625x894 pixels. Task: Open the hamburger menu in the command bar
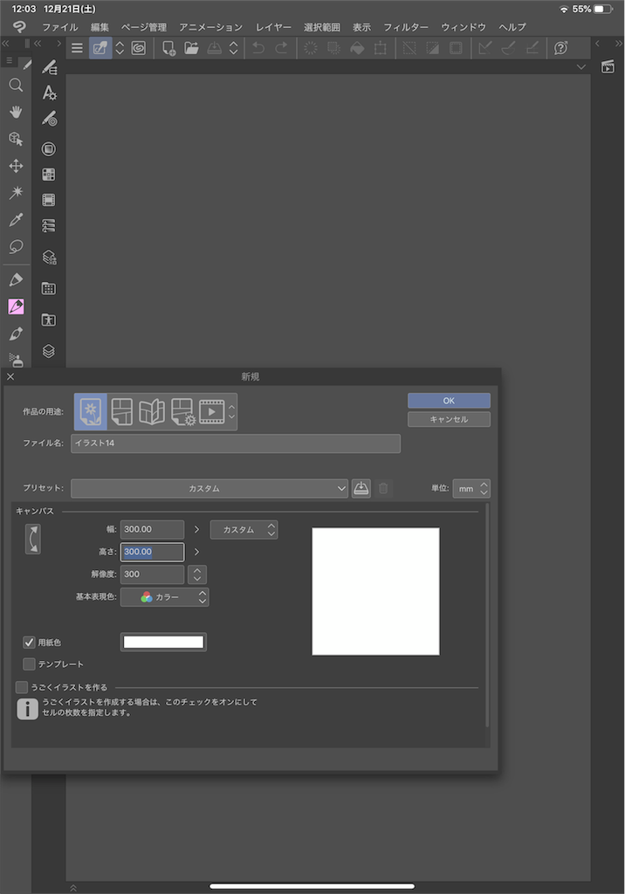pyautogui.click(x=77, y=48)
